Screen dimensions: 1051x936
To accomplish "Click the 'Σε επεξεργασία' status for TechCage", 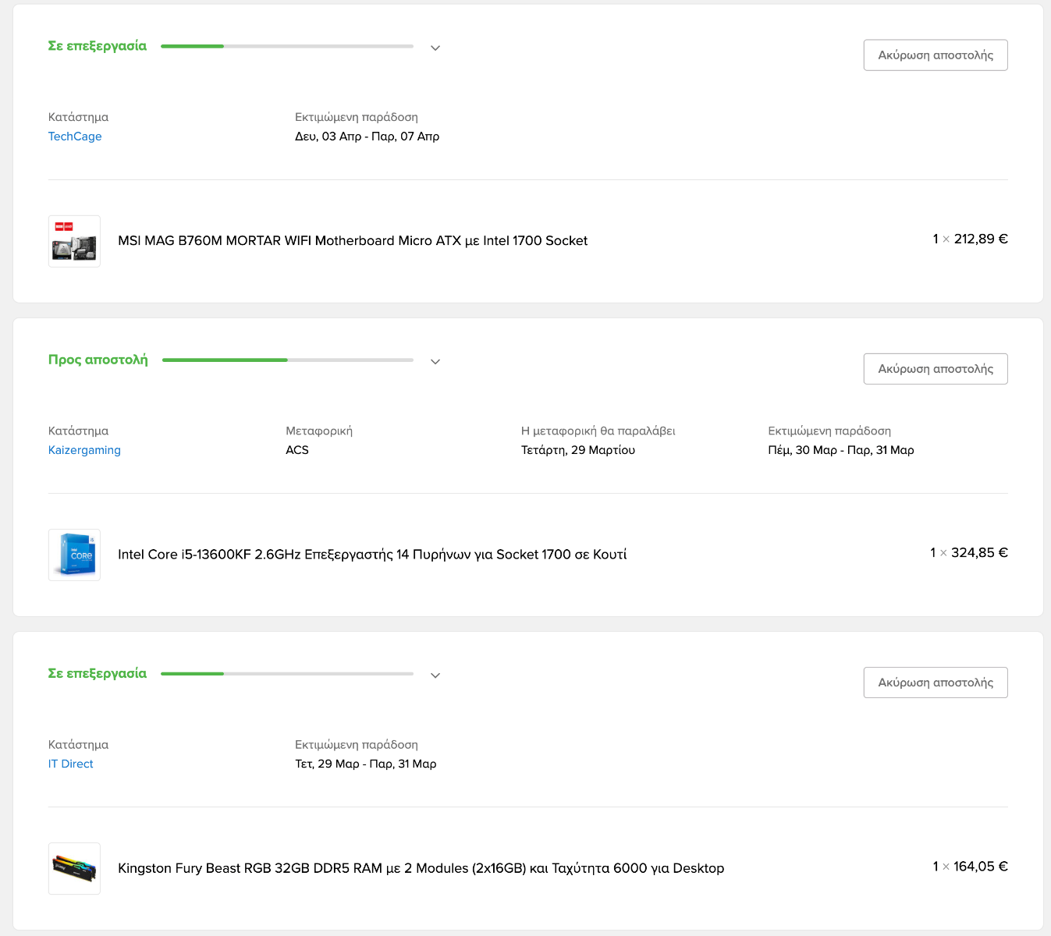I will 98,46.
